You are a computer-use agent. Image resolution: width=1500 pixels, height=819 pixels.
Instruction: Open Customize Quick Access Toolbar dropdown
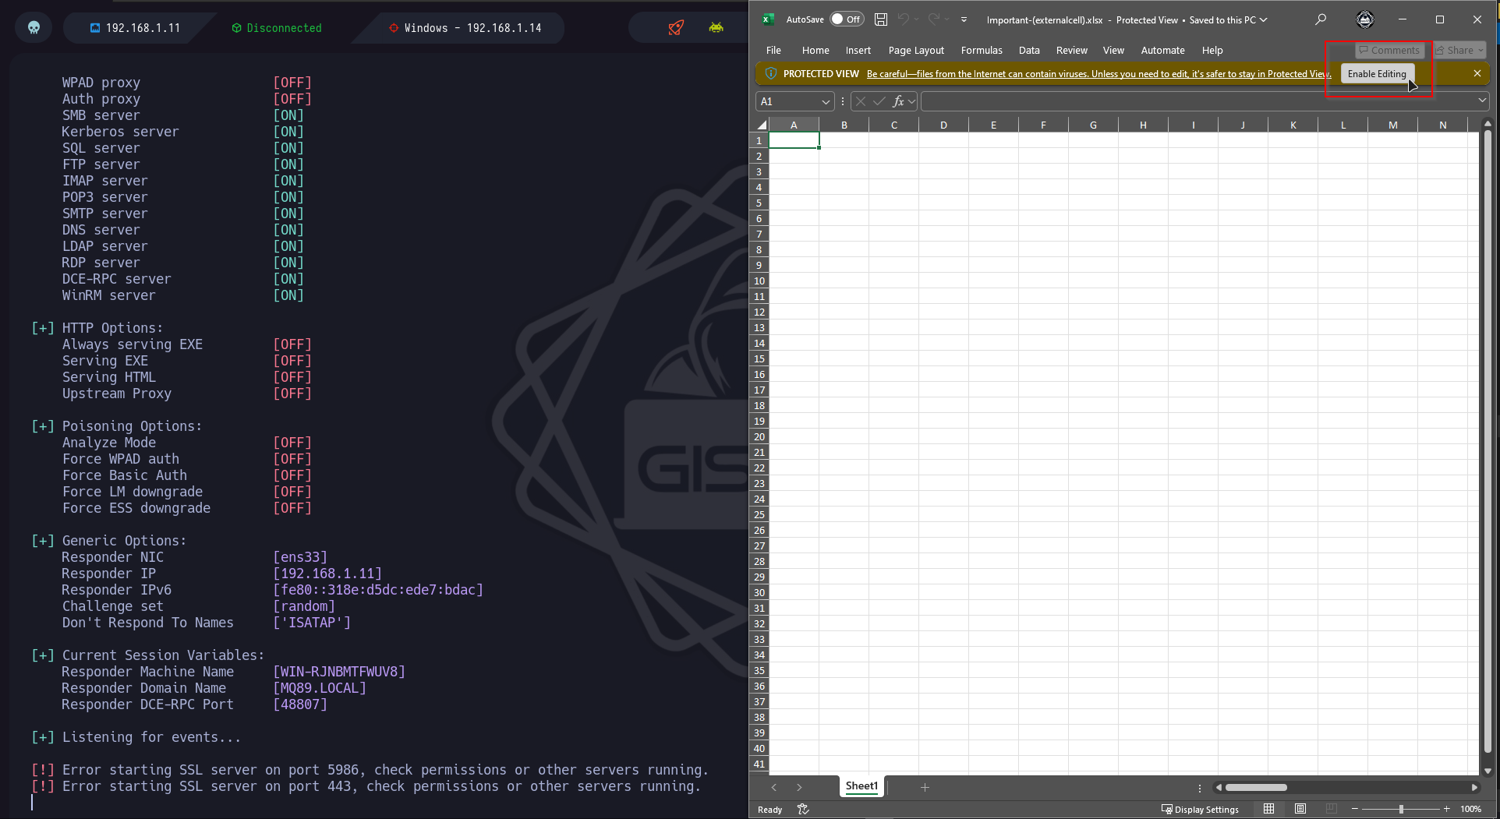point(964,19)
